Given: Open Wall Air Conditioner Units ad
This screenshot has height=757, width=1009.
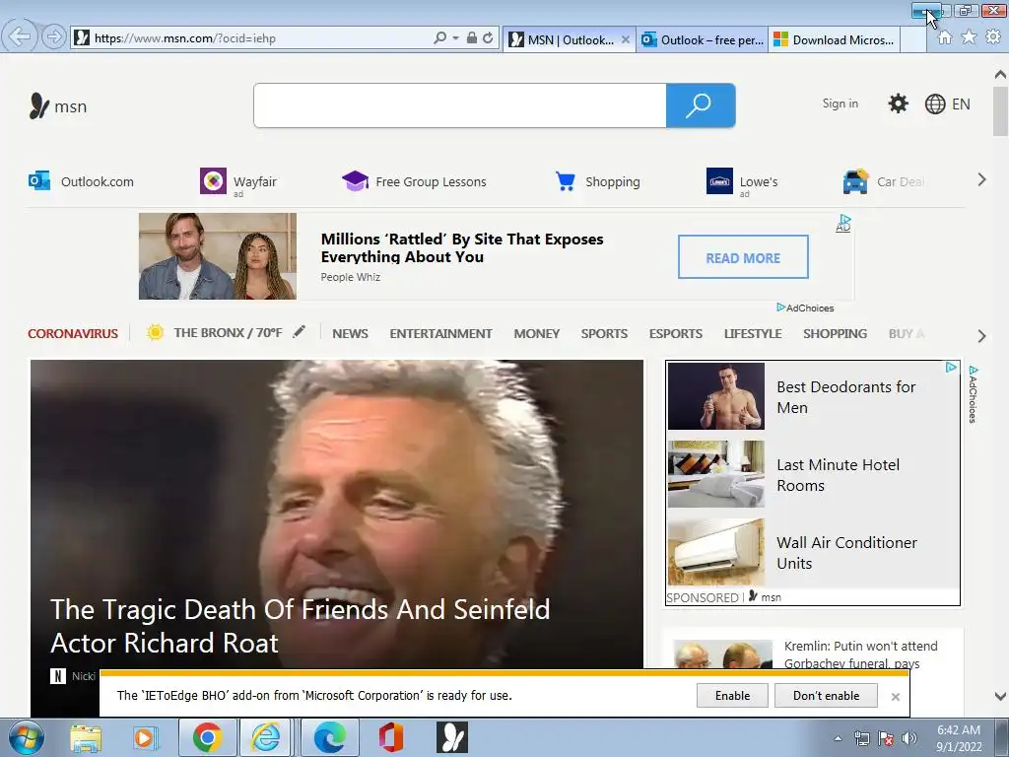Looking at the screenshot, I should (846, 553).
